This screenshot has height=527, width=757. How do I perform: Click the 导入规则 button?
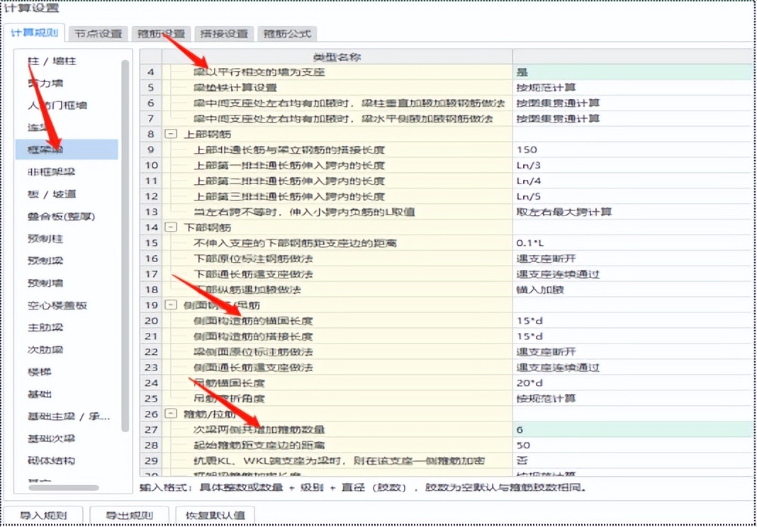(x=43, y=515)
